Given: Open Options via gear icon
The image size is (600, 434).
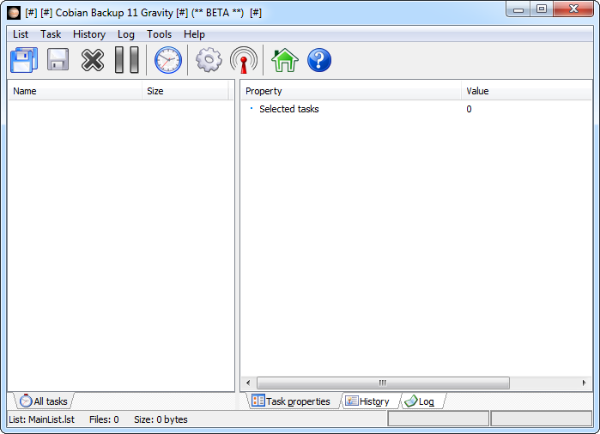Looking at the screenshot, I should pos(209,60).
